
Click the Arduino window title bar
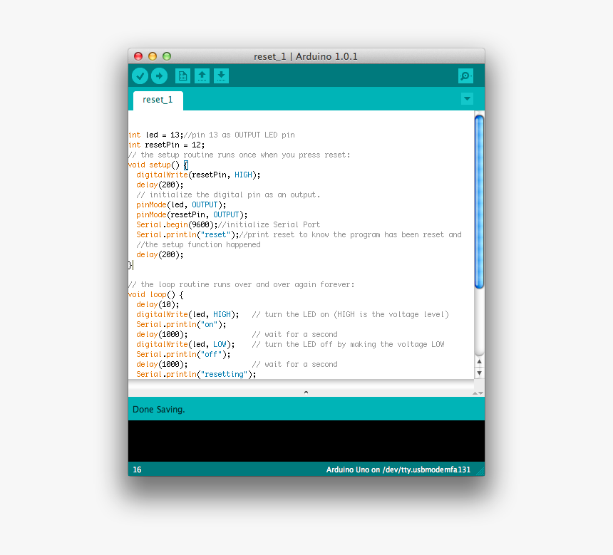(x=306, y=56)
